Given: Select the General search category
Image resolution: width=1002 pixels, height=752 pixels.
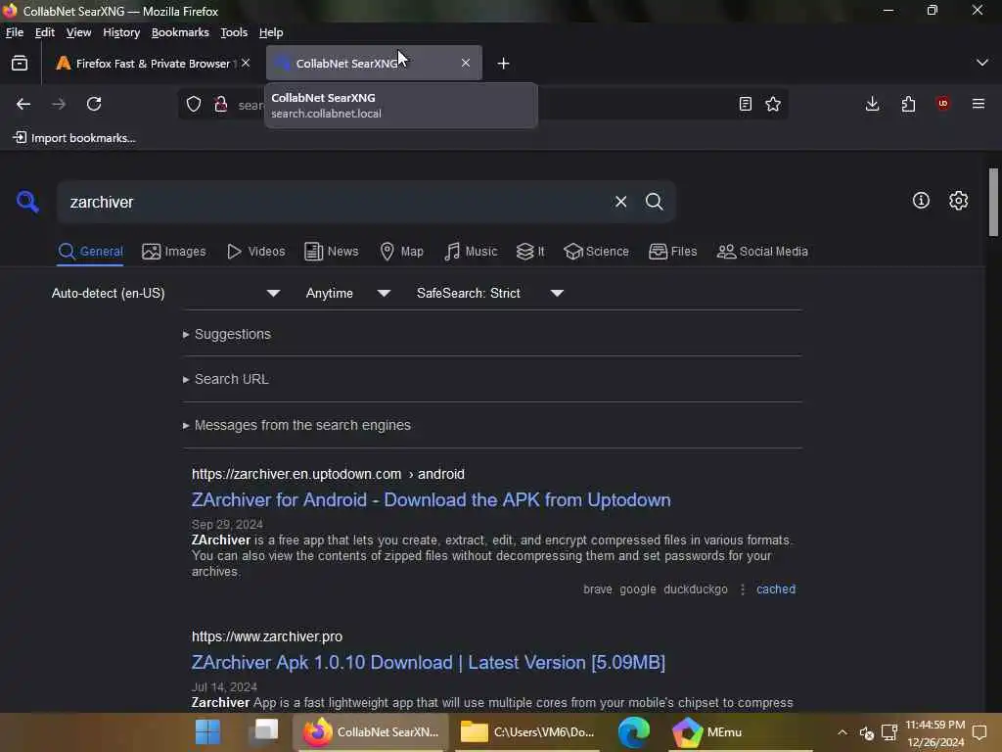Looking at the screenshot, I should pyautogui.click(x=91, y=252).
